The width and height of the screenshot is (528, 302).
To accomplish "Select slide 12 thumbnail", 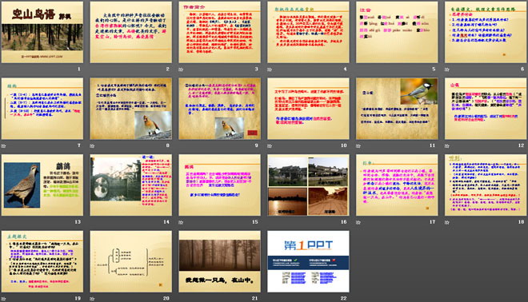I will point(486,109).
